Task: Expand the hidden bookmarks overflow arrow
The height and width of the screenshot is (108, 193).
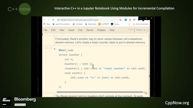Action: click(x=129, y=24)
